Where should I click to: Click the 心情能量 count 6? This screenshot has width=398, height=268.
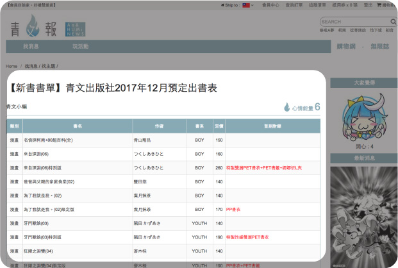coord(317,107)
